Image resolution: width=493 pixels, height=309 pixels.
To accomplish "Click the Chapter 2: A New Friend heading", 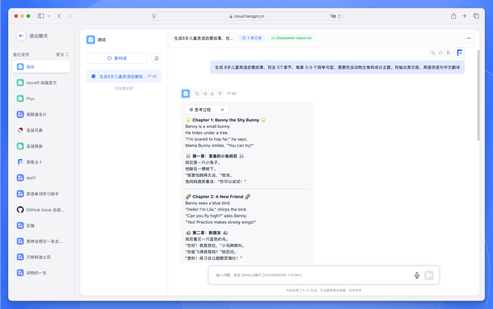I will coord(218,196).
